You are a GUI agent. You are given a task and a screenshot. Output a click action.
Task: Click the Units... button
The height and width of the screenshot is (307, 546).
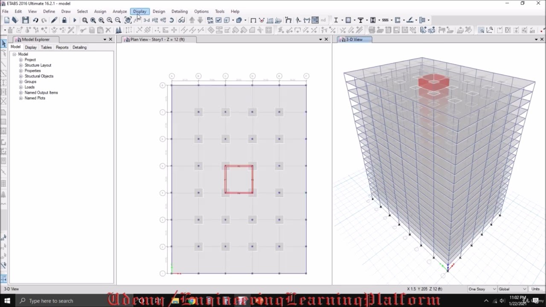537,289
